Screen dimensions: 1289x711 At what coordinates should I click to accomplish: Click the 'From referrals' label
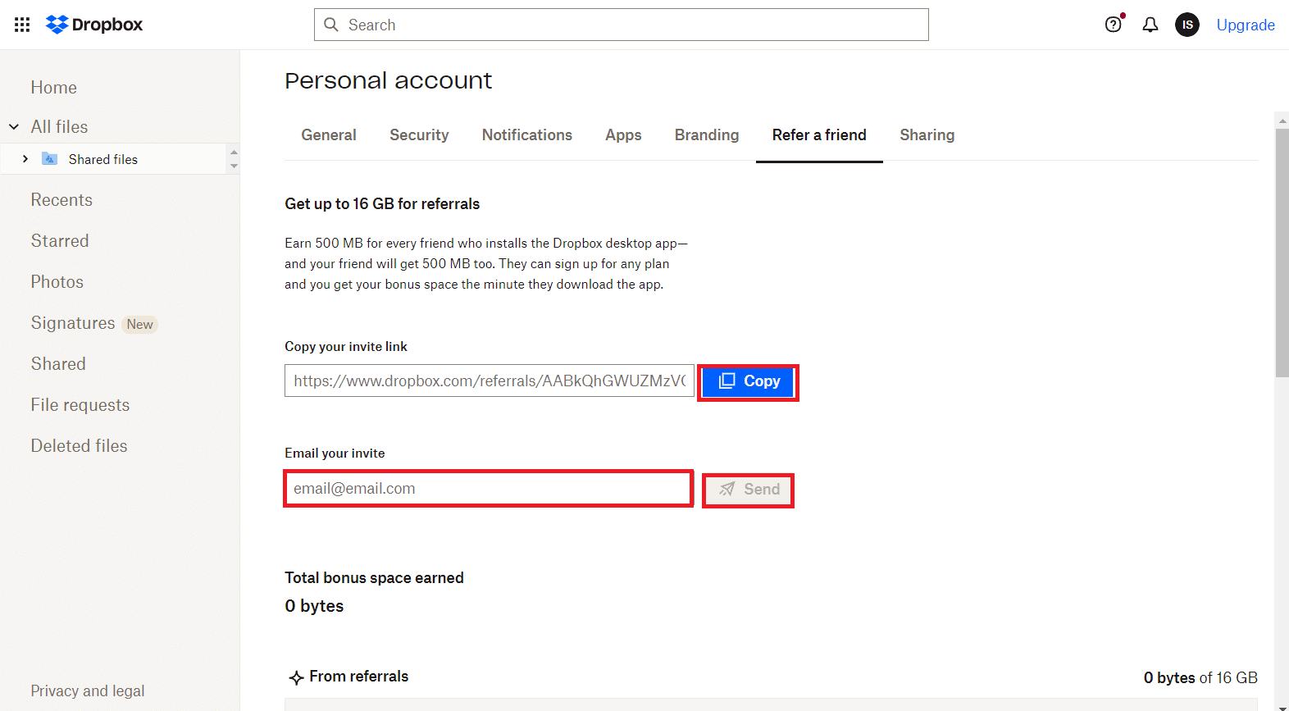click(359, 677)
